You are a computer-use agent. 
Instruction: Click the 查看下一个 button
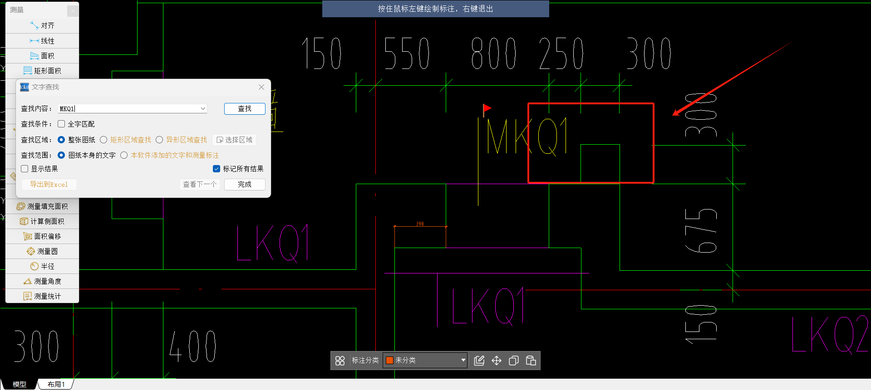[200, 184]
